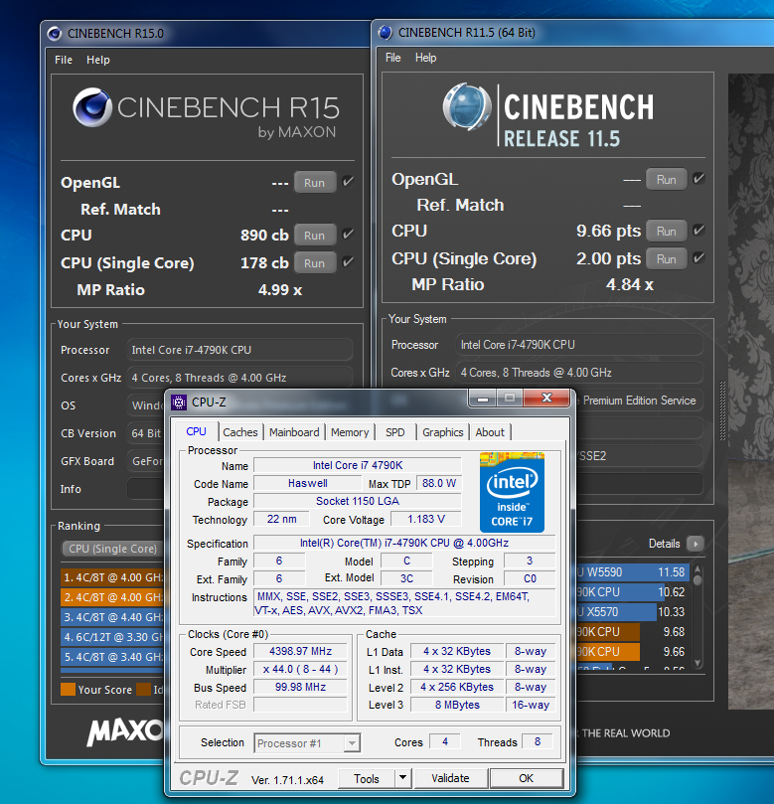Click the Processor field in Cinebench R11.5

(579, 345)
